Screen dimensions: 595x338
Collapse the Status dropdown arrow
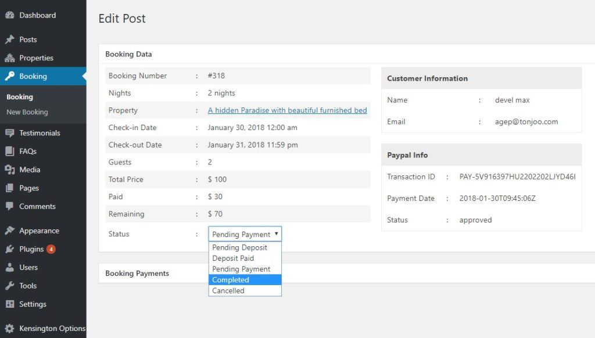tap(276, 233)
